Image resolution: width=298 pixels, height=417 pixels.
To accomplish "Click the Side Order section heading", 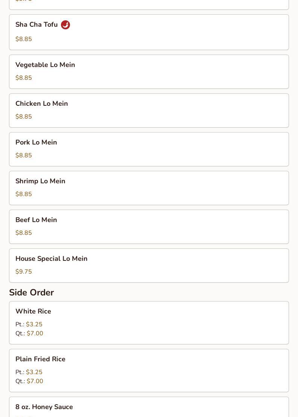I will 31,292.
